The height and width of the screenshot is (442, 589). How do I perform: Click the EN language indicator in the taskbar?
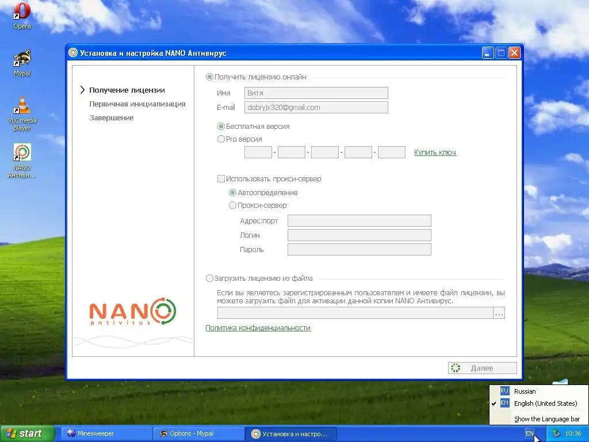point(529,433)
